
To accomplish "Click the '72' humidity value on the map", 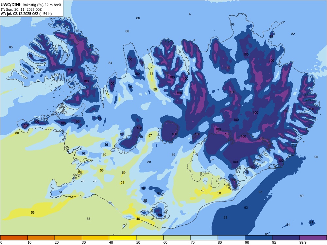I will click(110, 203).
